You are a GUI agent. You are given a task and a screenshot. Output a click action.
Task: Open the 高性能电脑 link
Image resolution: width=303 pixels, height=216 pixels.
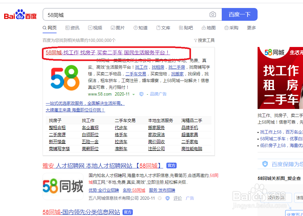click(192, 149)
